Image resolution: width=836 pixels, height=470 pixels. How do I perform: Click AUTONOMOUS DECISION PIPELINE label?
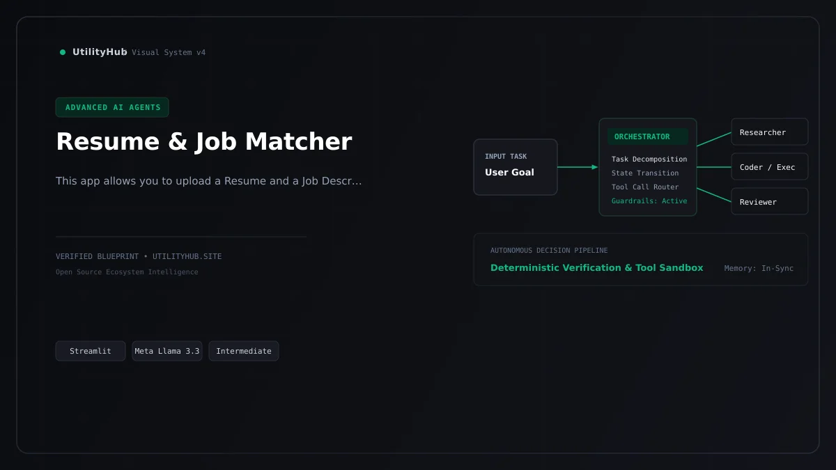pos(549,251)
